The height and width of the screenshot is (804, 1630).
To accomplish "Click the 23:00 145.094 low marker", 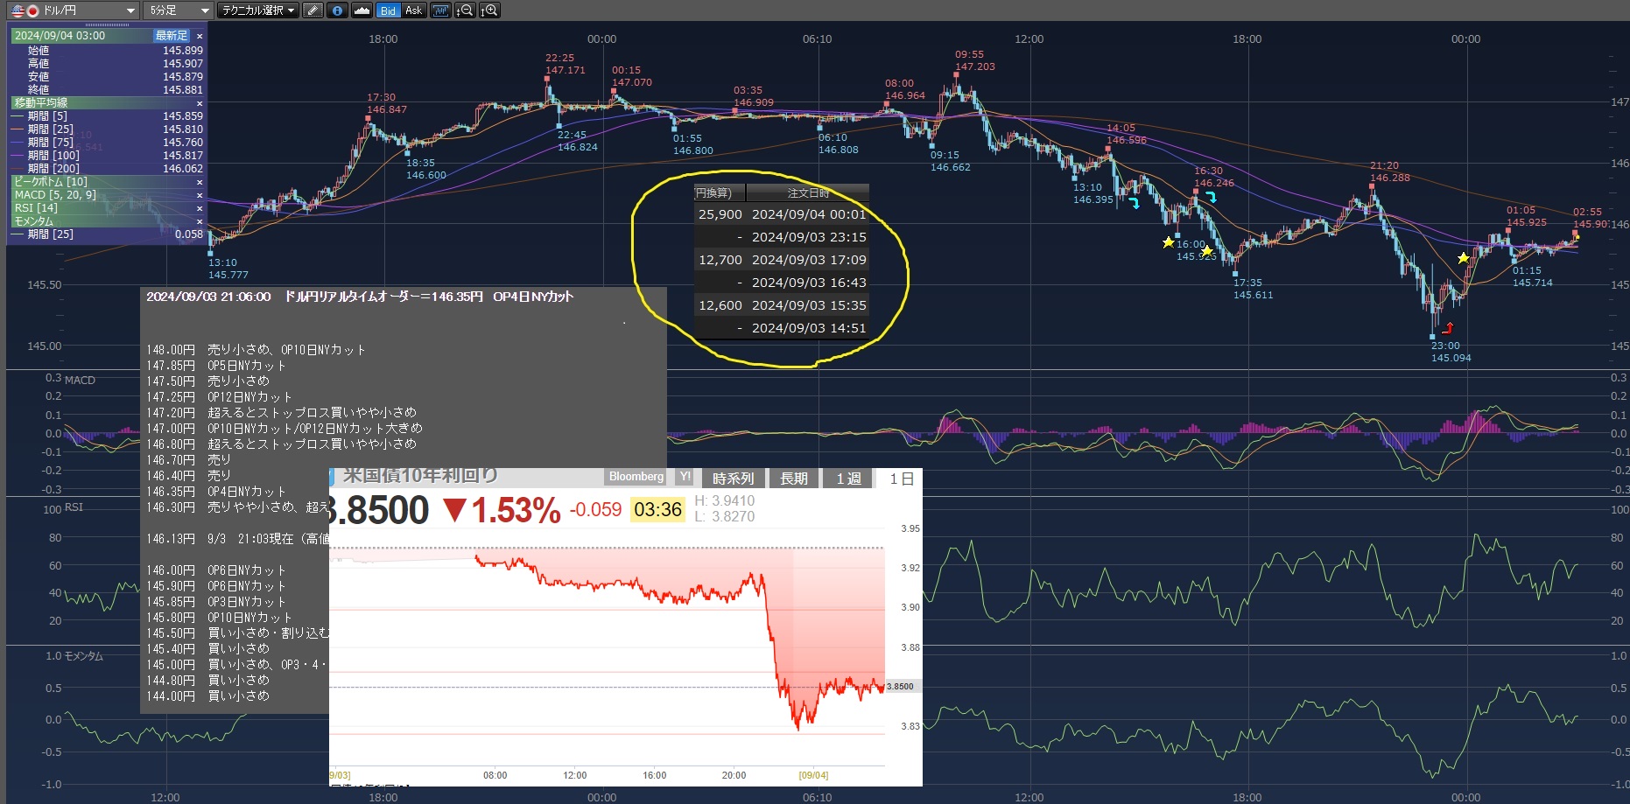I will coord(1433,336).
